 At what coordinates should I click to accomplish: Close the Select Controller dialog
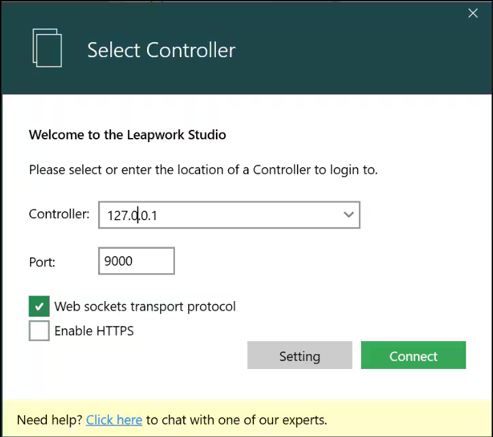tap(473, 13)
